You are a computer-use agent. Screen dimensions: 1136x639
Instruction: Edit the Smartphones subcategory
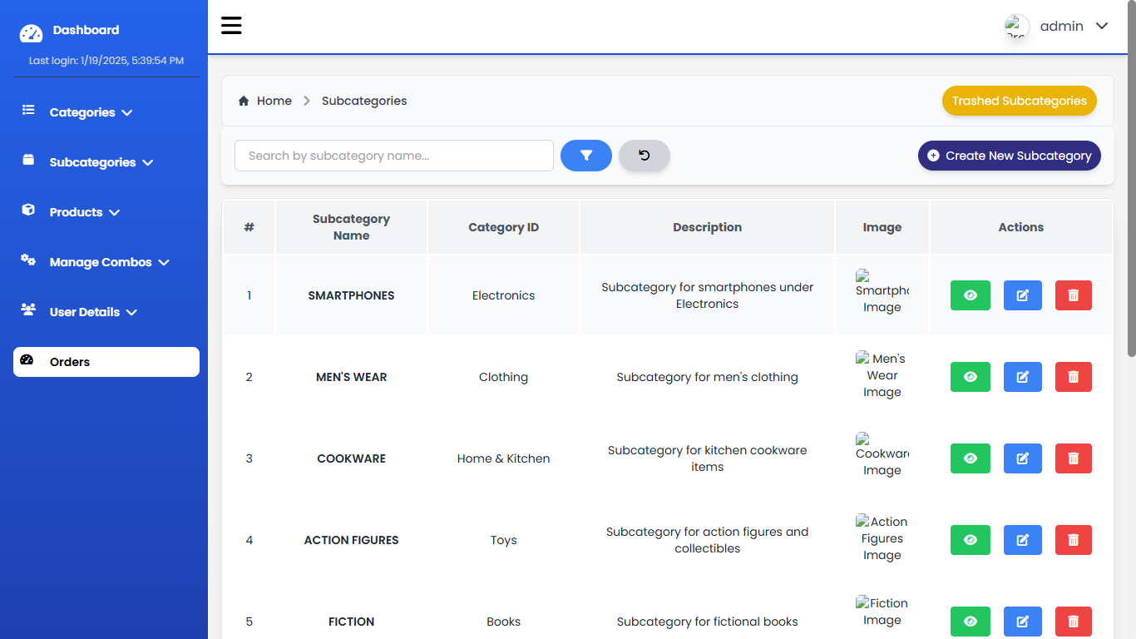(1023, 295)
